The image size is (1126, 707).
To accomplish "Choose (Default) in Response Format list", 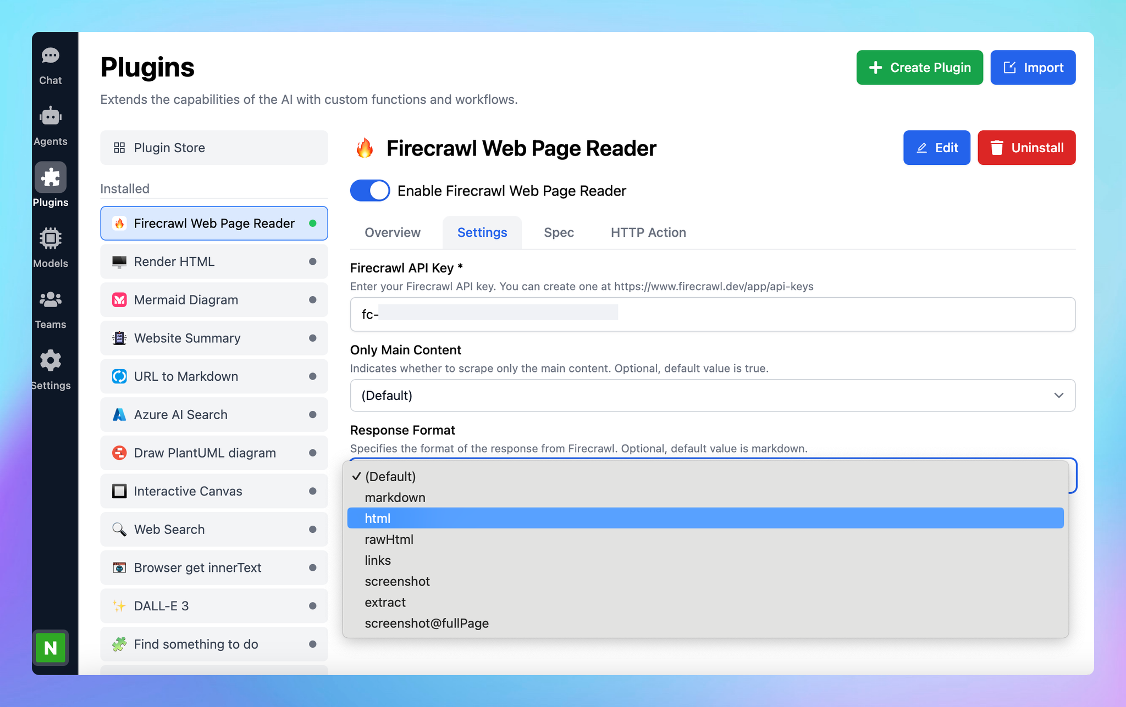I will 705,476.
